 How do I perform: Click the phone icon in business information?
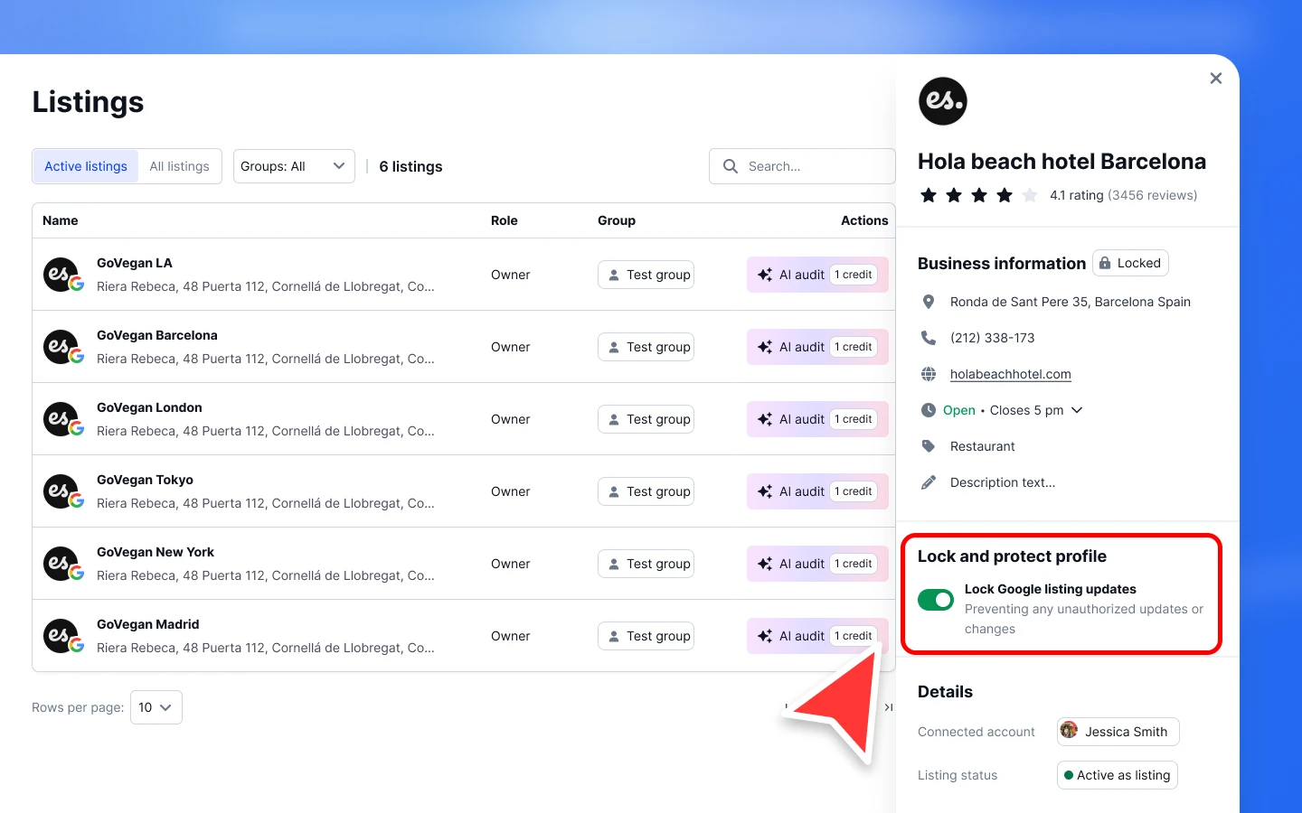(x=929, y=337)
